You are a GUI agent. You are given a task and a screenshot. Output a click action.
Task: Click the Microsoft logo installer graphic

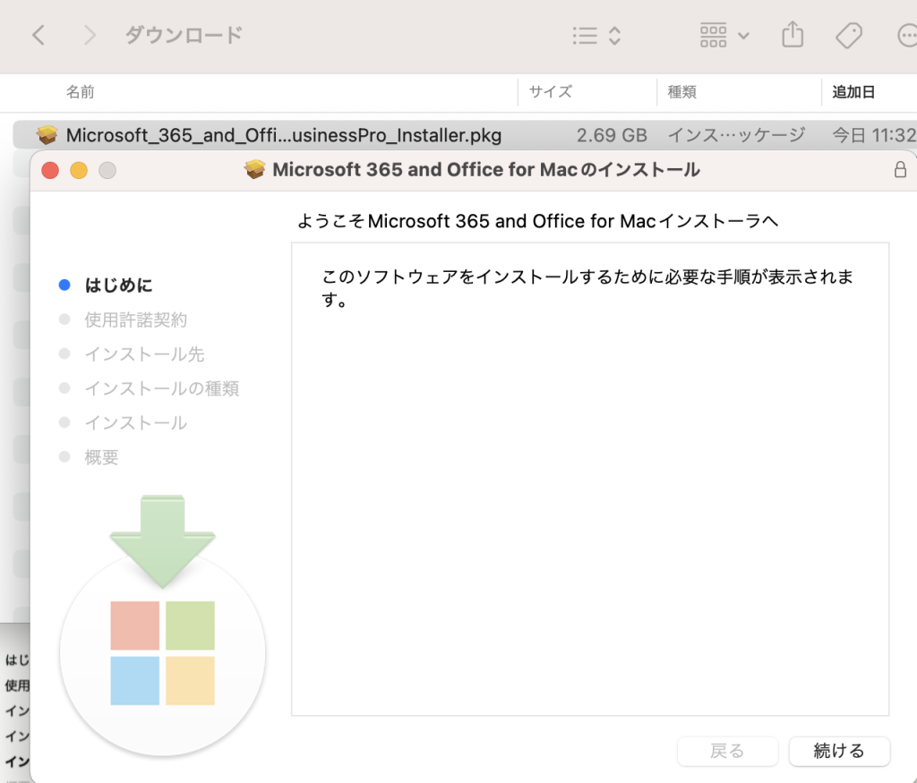pyautogui.click(x=162, y=652)
